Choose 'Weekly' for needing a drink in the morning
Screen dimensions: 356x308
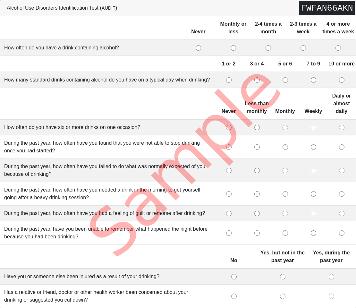click(313, 194)
